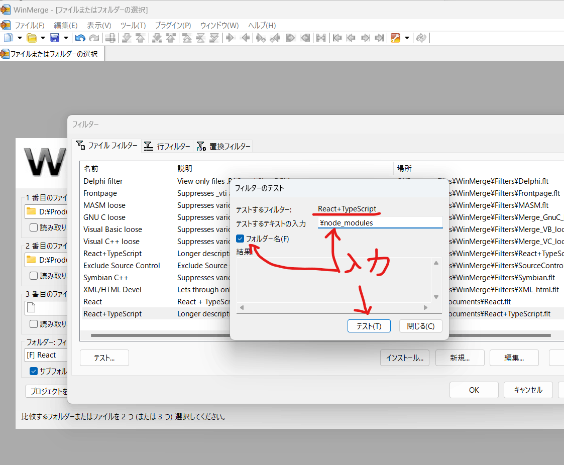Switch to the 行フィルター tab

[x=167, y=146]
